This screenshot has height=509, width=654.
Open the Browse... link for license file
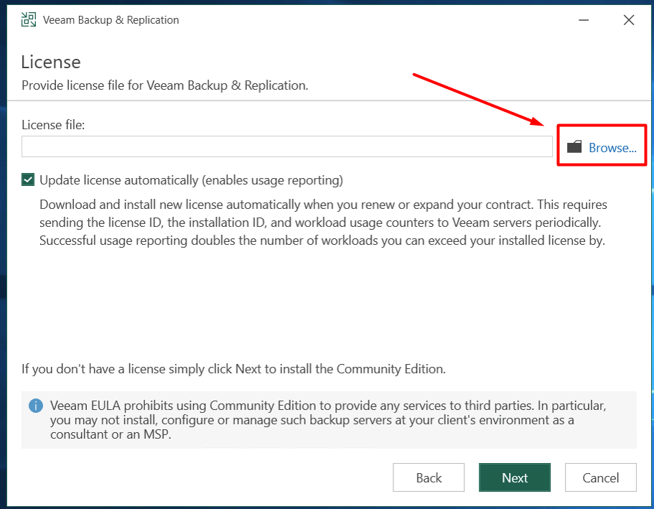612,148
